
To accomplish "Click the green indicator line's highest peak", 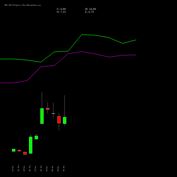I will (82, 35).
